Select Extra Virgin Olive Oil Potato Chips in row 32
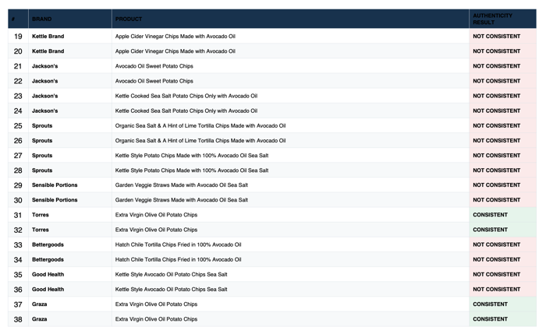546x334 pixels. point(156,230)
